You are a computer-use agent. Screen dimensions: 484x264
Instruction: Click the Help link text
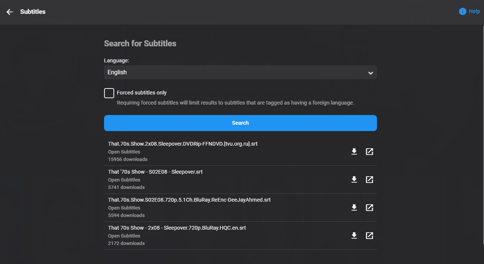pos(474,12)
